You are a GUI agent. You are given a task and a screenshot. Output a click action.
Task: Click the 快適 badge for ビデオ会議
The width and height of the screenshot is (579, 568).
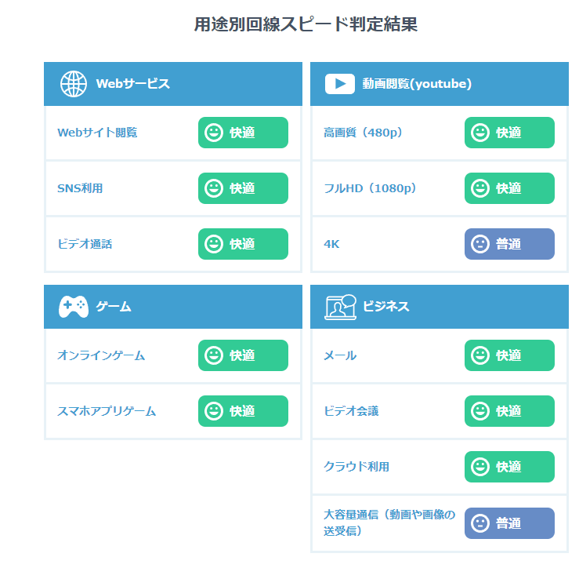click(509, 411)
